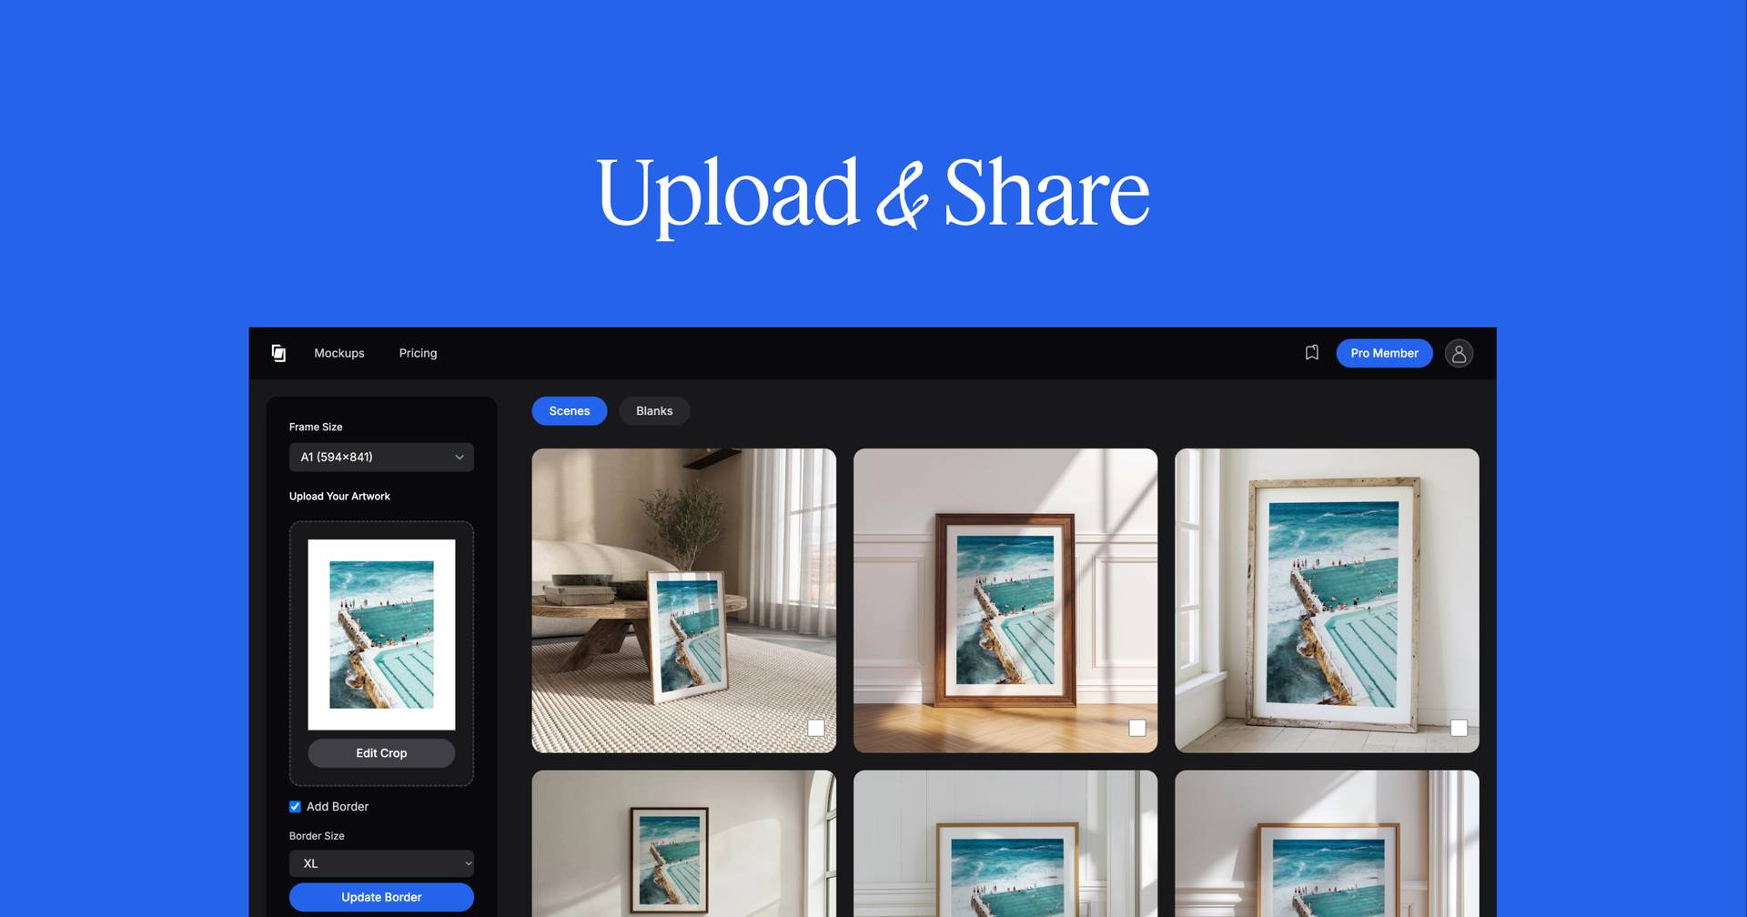The width and height of the screenshot is (1747, 917).
Task: Open the Pricing page link
Action: pyautogui.click(x=418, y=353)
